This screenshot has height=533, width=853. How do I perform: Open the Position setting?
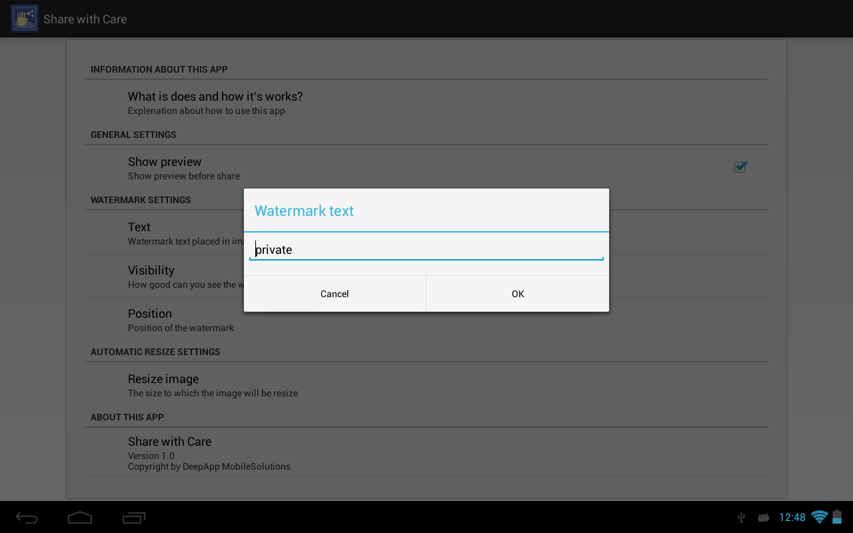[x=426, y=319]
